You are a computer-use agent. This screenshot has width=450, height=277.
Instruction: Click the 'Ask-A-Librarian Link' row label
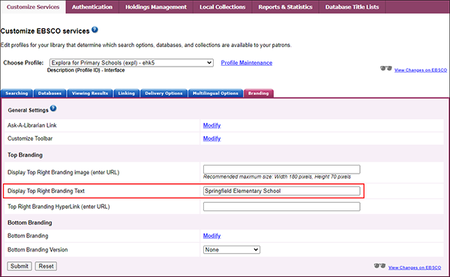click(31, 126)
